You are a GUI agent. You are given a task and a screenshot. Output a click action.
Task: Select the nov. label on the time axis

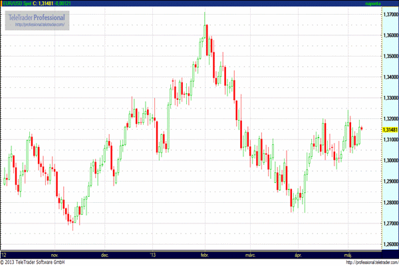[55, 255]
